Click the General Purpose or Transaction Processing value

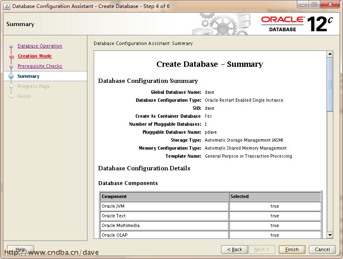point(248,156)
